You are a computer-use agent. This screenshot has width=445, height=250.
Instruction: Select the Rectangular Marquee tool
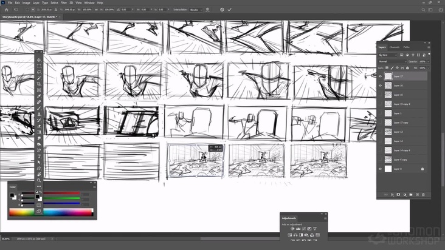pyautogui.click(x=39, y=66)
